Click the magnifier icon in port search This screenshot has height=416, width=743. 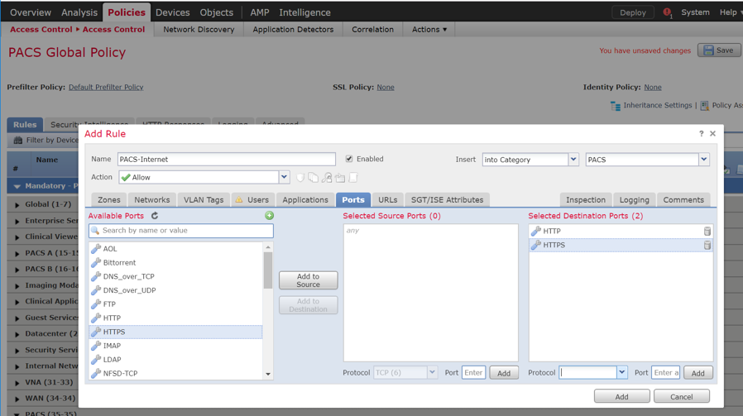click(95, 231)
